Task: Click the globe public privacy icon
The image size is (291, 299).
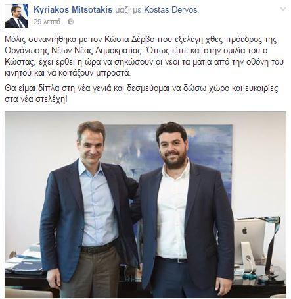Action: pyautogui.click(x=70, y=22)
